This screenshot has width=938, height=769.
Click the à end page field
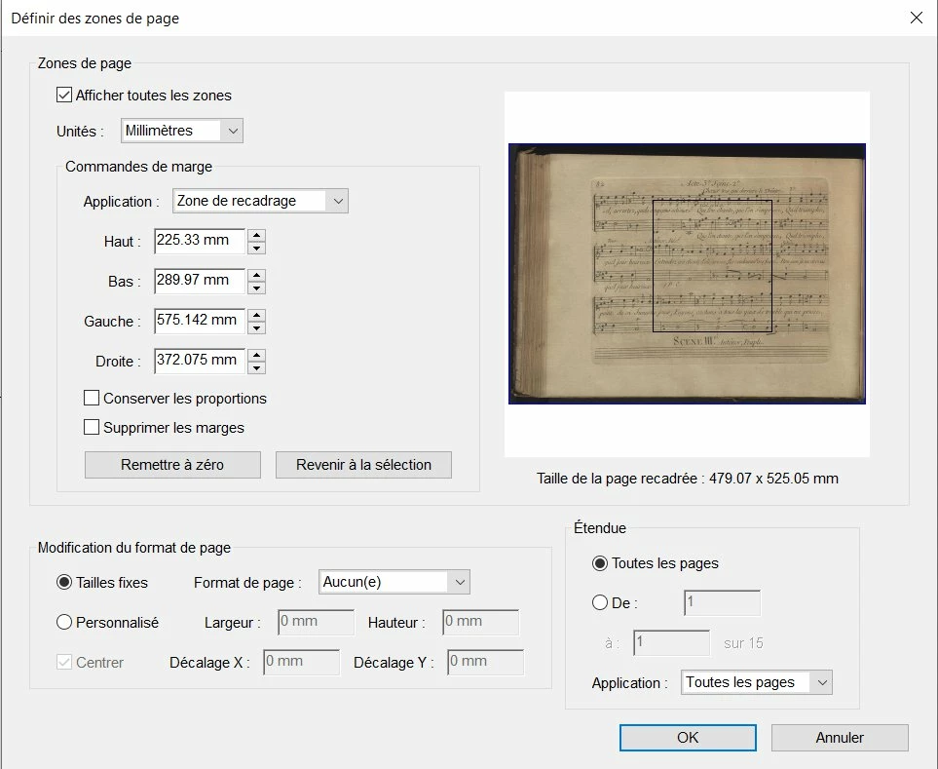671,642
